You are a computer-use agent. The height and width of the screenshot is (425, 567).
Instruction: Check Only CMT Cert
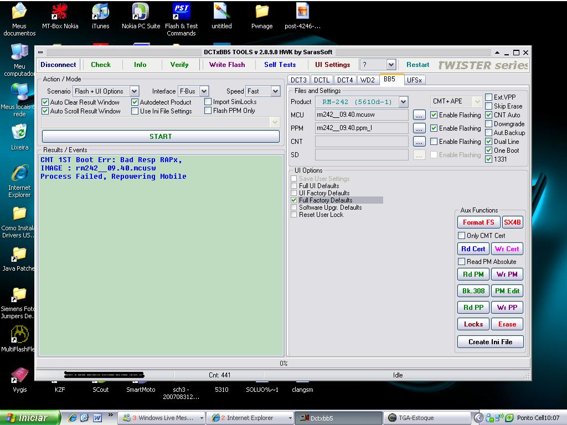pyautogui.click(x=461, y=235)
